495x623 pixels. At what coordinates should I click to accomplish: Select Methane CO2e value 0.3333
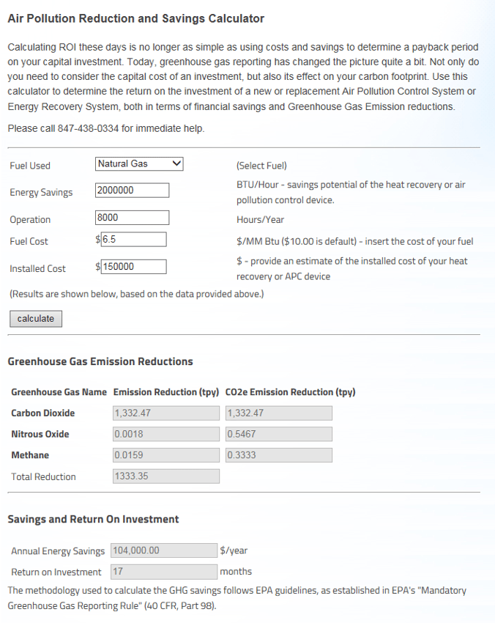click(279, 455)
